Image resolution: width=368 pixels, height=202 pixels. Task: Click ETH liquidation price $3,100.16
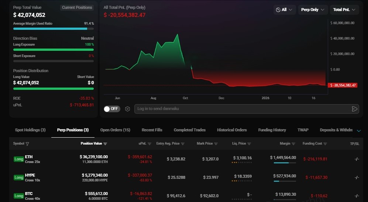[243, 158]
